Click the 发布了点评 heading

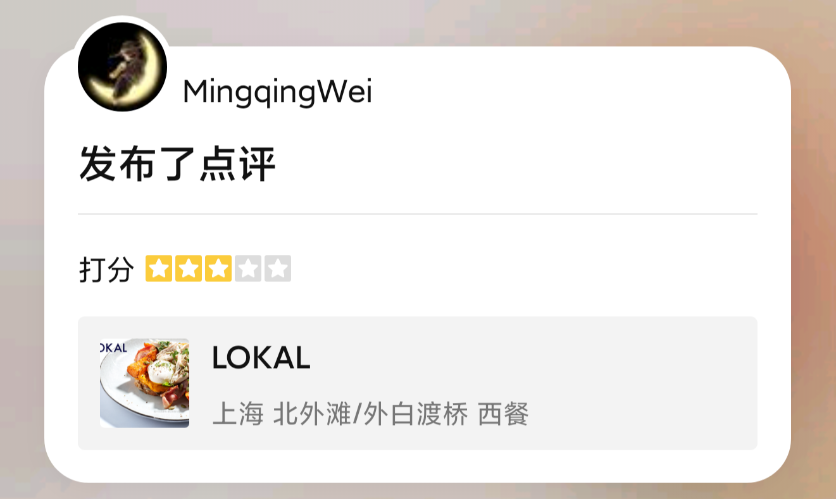(x=177, y=164)
